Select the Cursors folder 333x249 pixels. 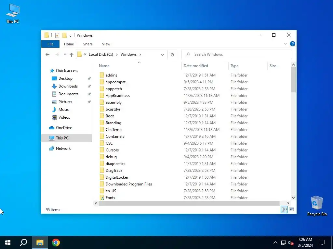tap(112, 150)
